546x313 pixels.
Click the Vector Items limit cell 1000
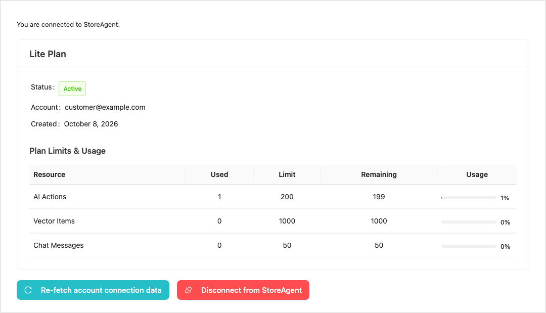287,221
